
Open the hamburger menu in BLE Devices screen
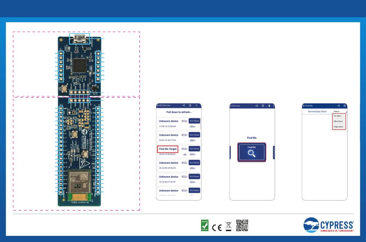[x=158, y=105]
